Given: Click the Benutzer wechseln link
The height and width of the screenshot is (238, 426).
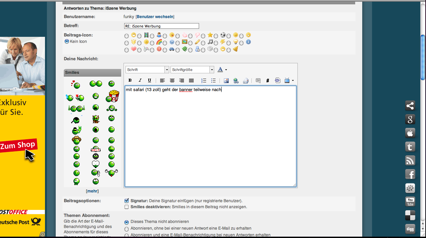Looking at the screenshot, I should [x=155, y=17].
